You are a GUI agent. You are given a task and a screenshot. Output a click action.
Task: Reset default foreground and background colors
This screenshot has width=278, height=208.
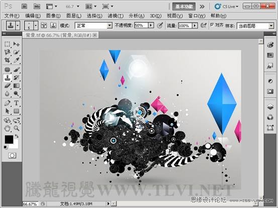[x=6, y=147]
